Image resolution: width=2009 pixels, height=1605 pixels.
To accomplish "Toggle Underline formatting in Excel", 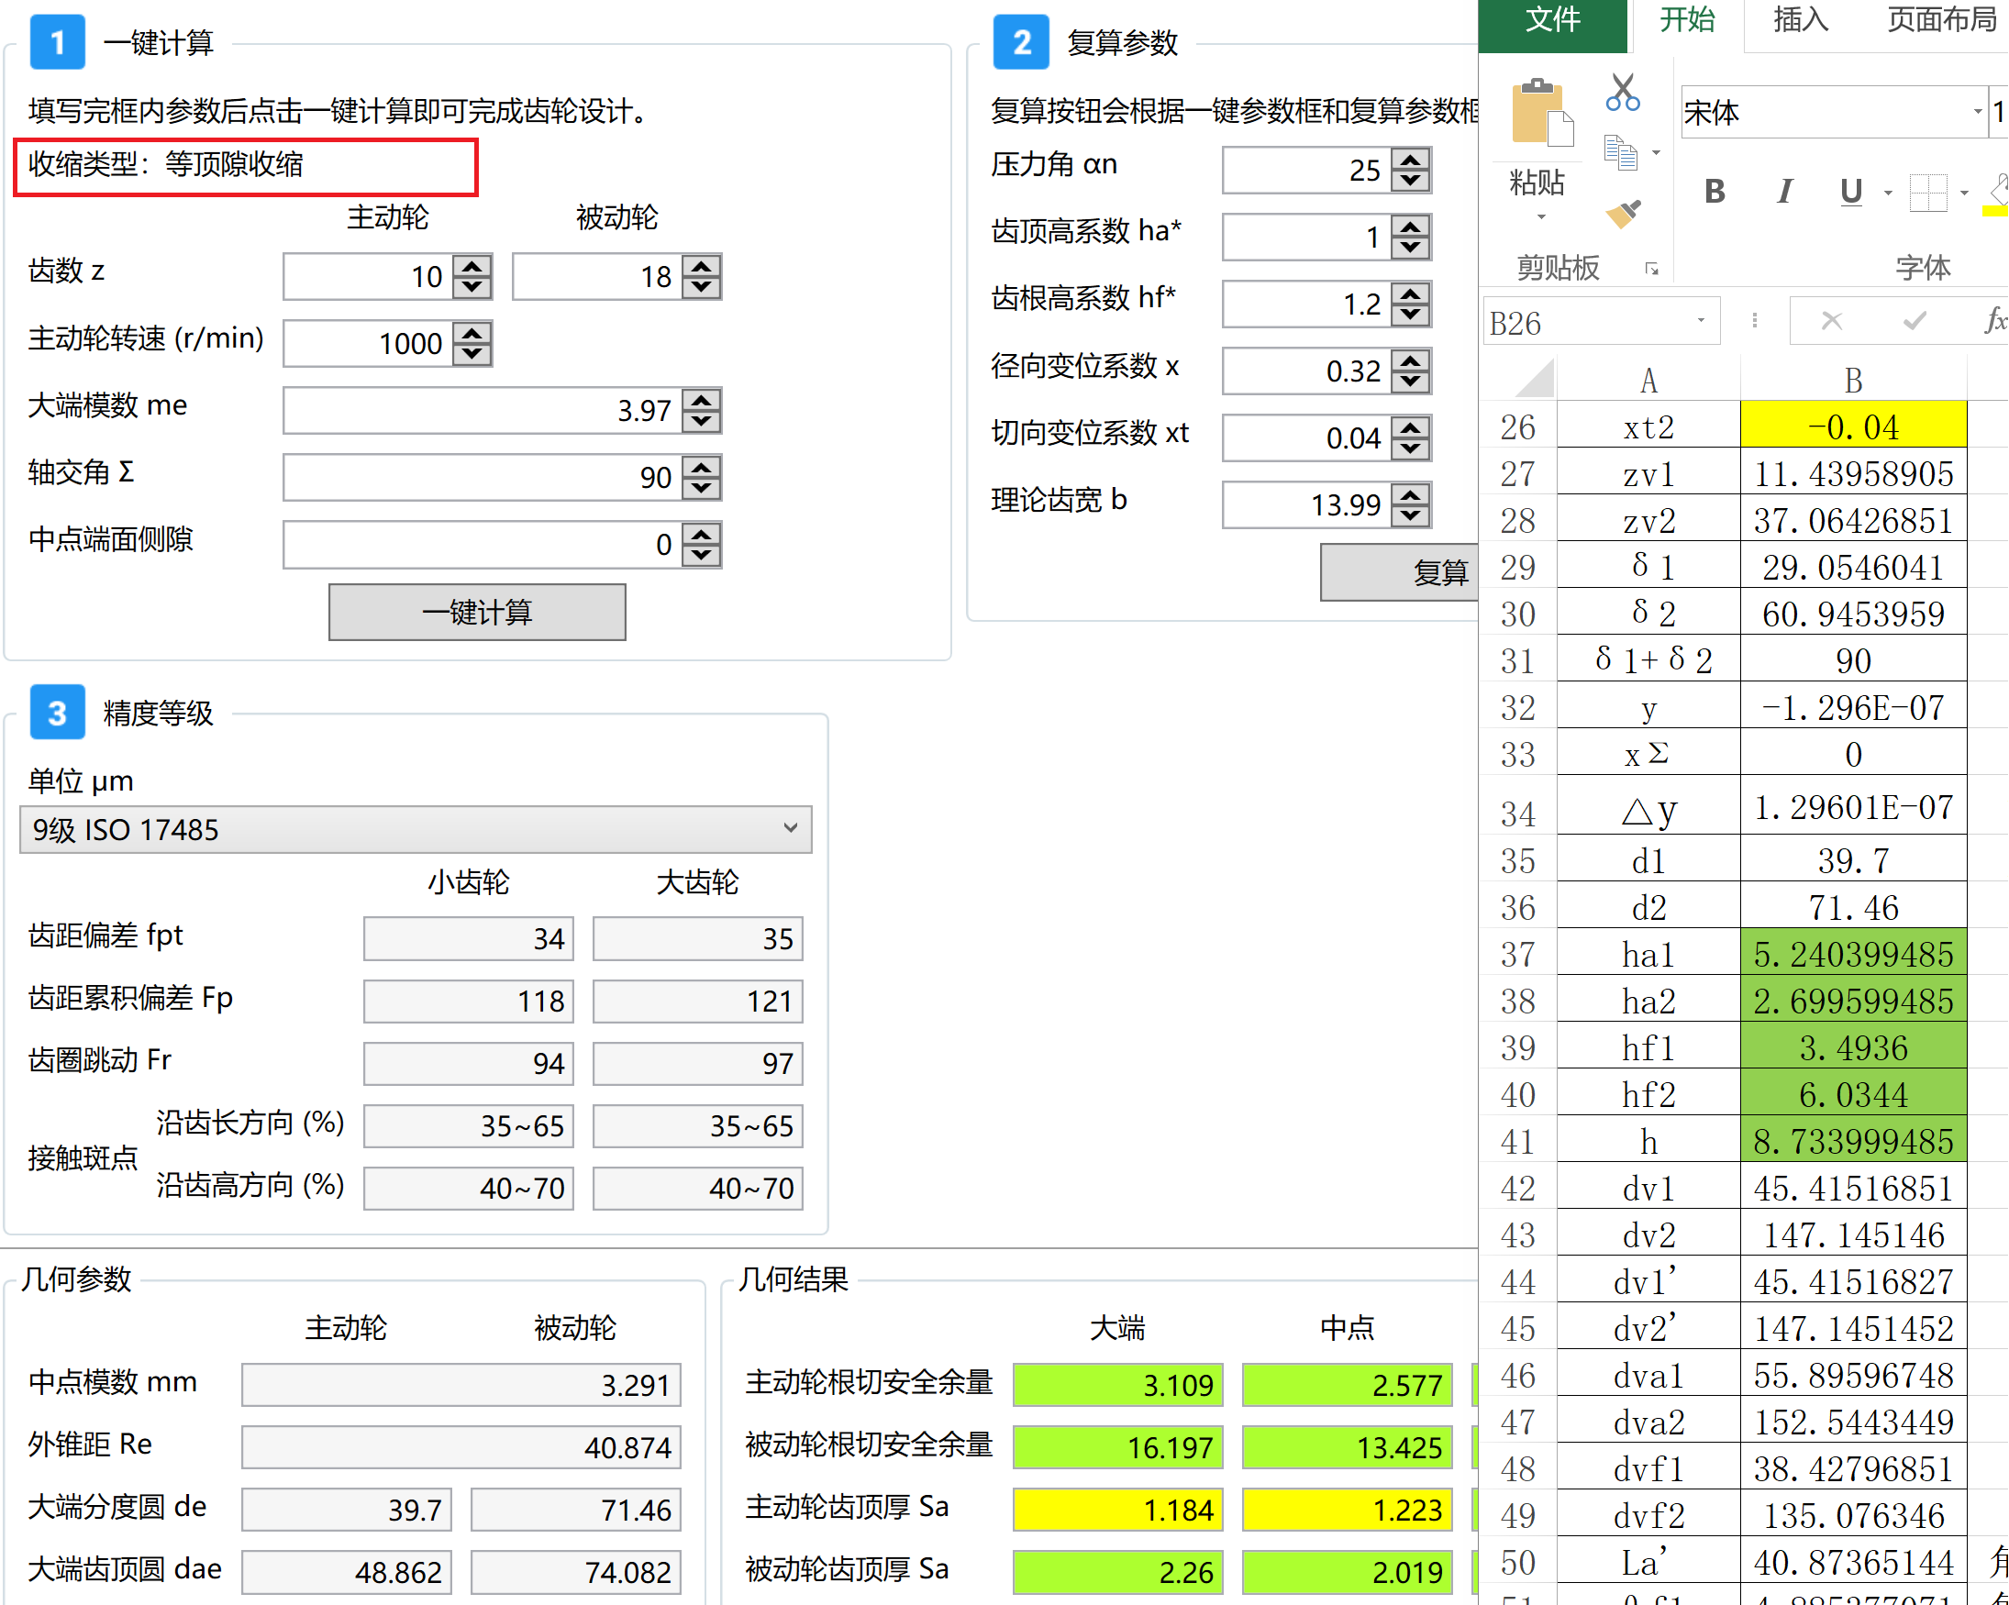I will 1850,192.
